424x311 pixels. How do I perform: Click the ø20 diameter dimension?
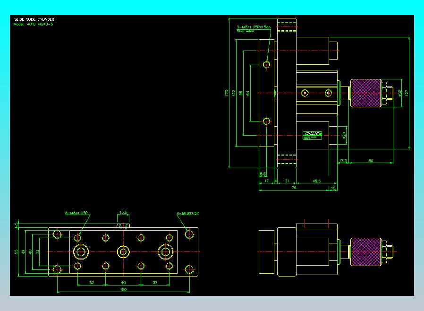(344, 135)
